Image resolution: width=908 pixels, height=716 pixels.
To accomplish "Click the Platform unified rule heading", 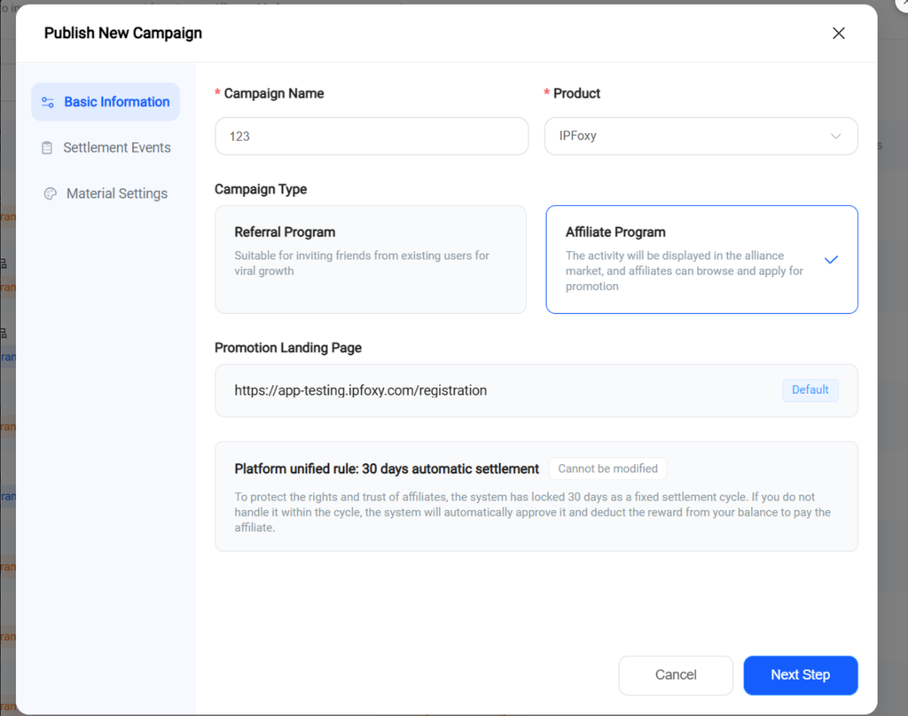I will [x=387, y=468].
